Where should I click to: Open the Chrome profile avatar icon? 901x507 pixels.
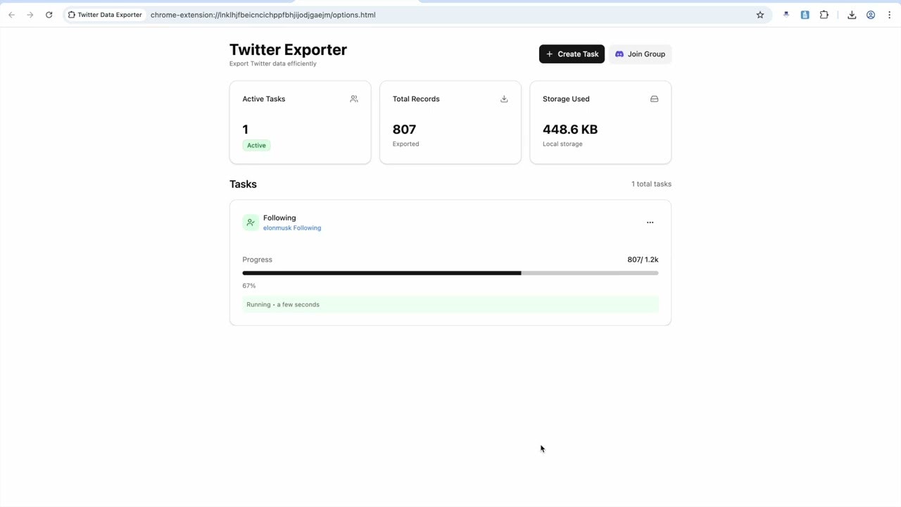[x=871, y=14]
